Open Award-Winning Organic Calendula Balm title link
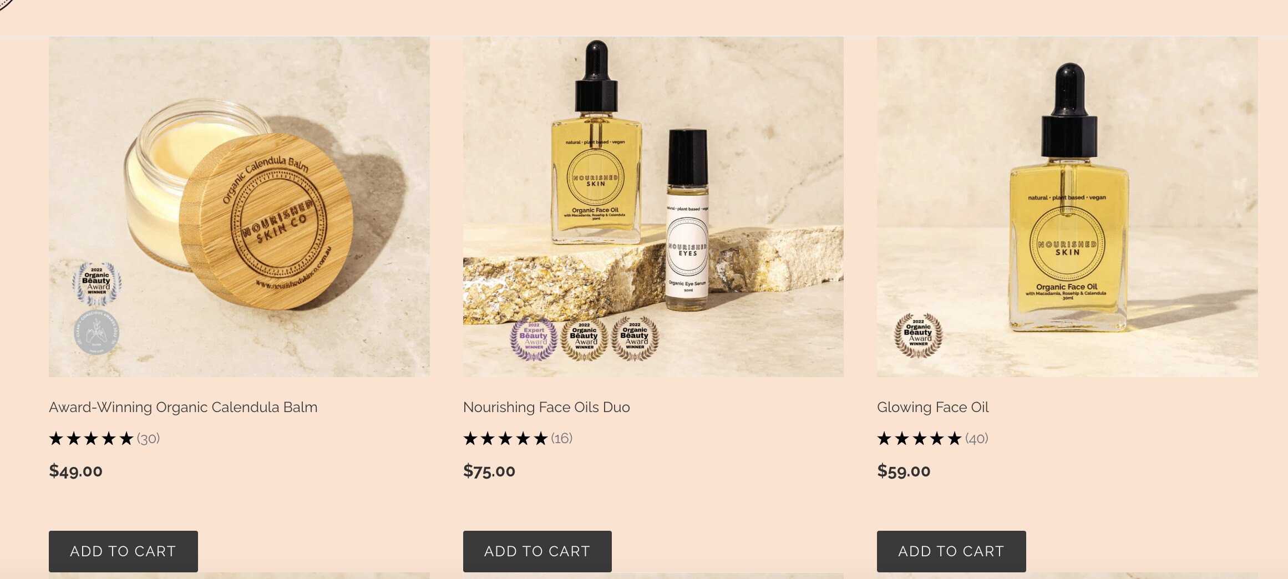Screen dimensions: 1288x579 [183, 407]
